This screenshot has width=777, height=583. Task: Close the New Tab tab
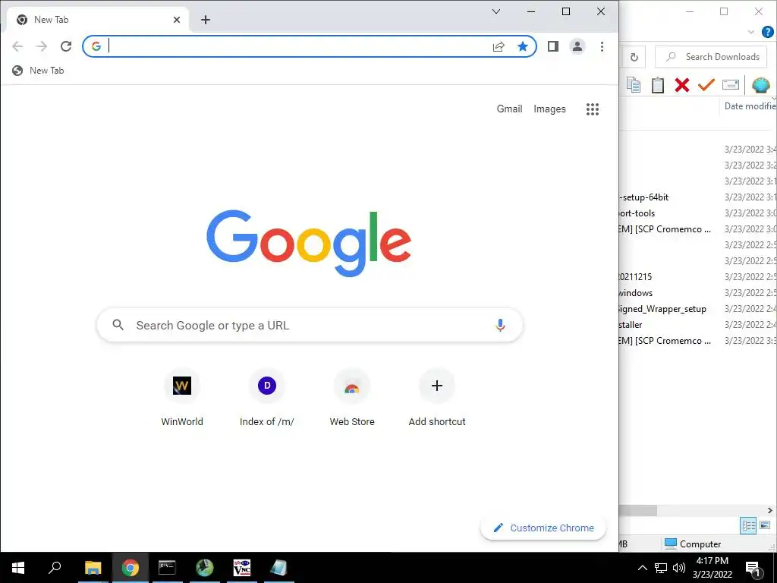tap(177, 20)
